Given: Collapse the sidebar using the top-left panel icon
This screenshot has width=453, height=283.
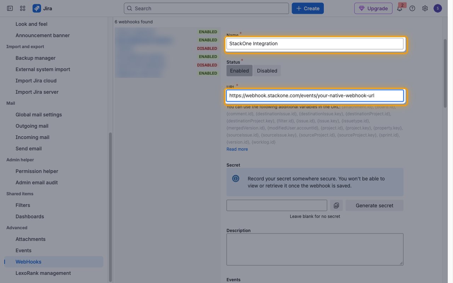Looking at the screenshot, I should click(x=10, y=8).
